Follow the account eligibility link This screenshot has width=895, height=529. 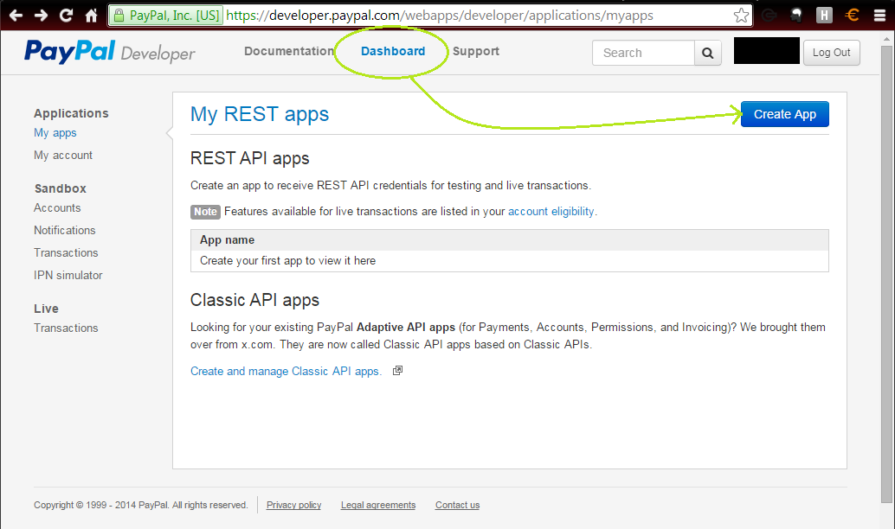click(551, 212)
